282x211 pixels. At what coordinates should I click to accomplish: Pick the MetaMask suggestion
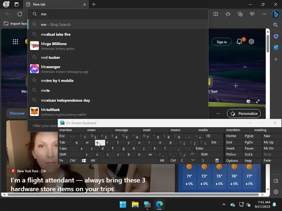pyautogui.click(x=118, y=112)
